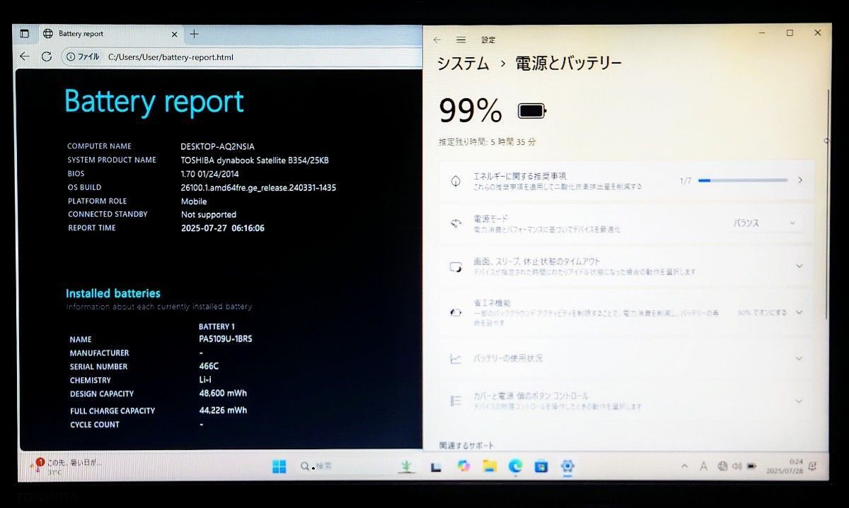
Task: Launch Copilot from taskbar
Action: tap(463, 466)
